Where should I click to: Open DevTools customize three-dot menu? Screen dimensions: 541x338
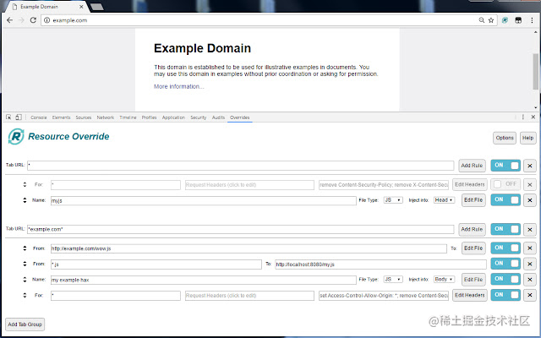(x=523, y=117)
